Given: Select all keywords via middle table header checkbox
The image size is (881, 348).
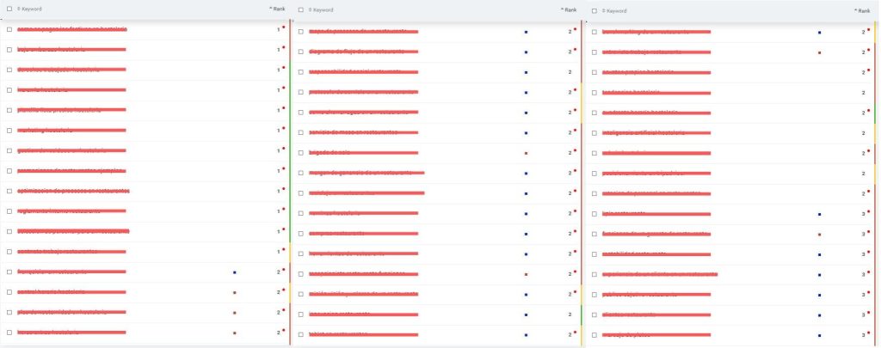Looking at the screenshot, I should point(301,10).
